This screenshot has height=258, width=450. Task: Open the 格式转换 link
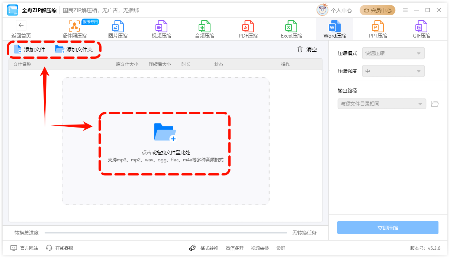click(x=209, y=248)
